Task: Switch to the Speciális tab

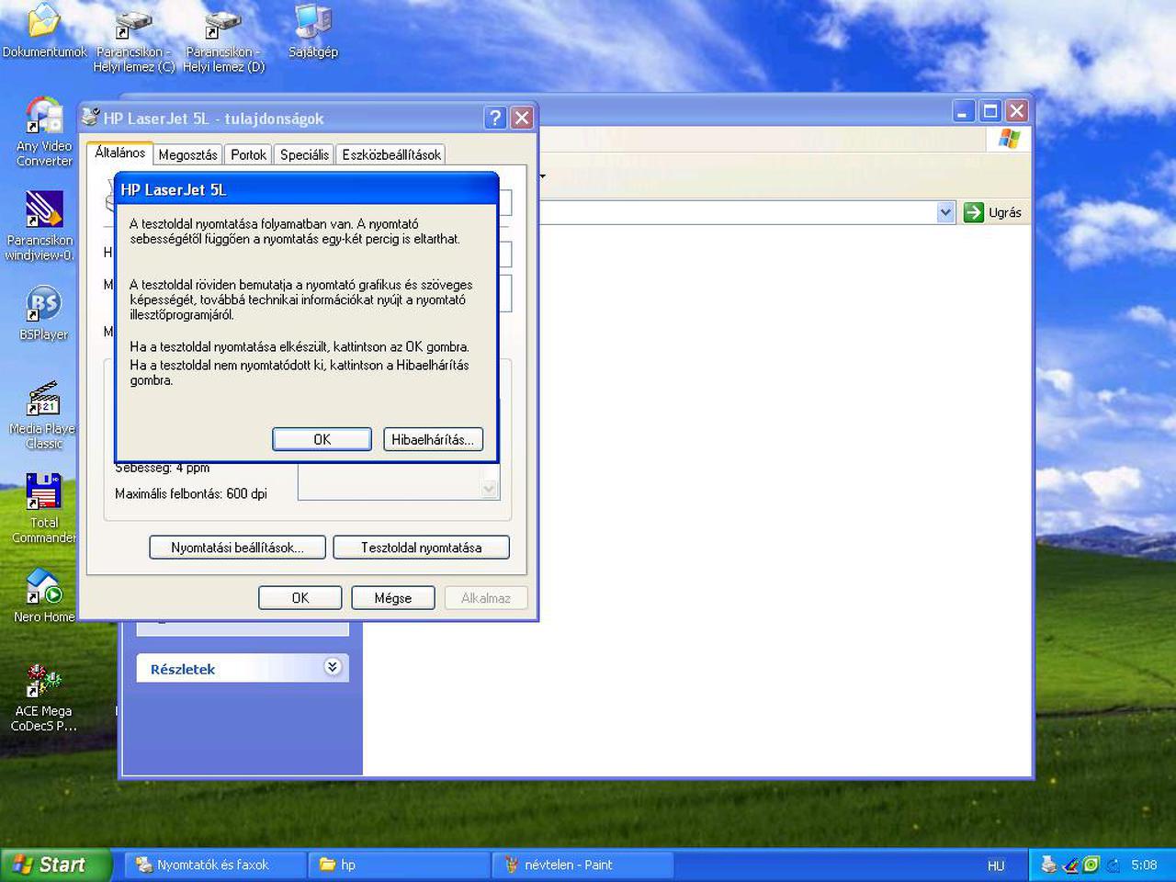Action: click(304, 155)
